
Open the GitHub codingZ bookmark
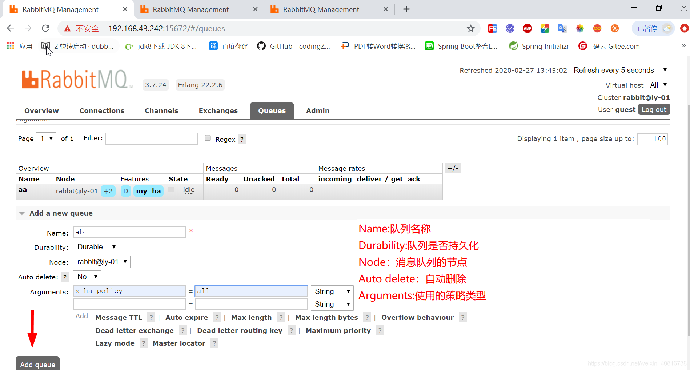click(294, 46)
